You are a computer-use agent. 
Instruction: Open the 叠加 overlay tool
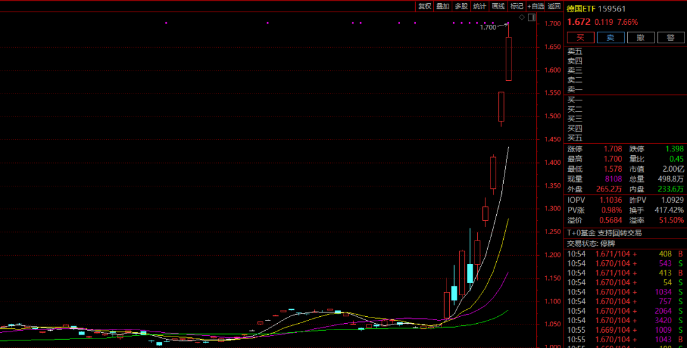tap(443, 6)
